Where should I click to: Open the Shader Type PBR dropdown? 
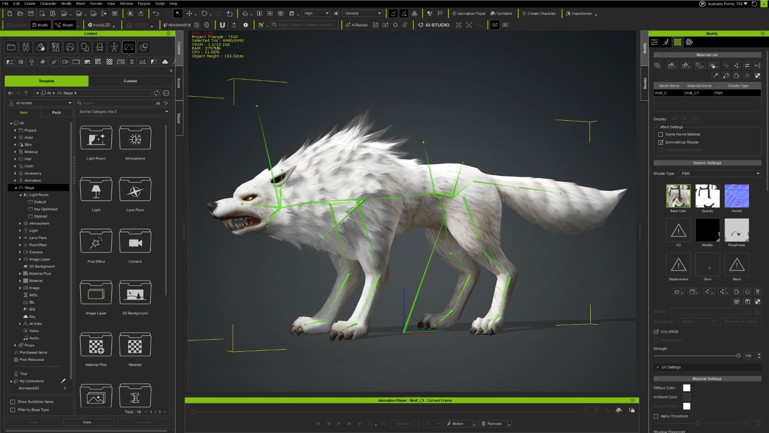pos(720,174)
